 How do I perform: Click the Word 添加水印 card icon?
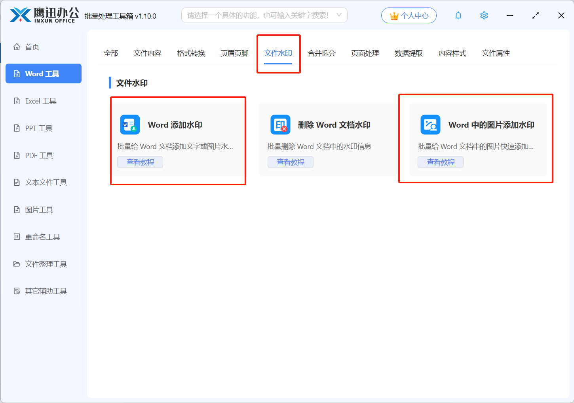click(x=130, y=125)
